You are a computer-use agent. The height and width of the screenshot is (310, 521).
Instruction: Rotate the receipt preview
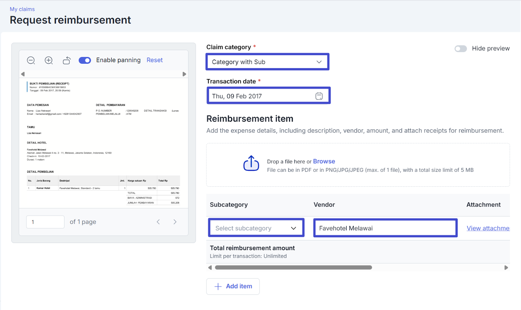click(67, 60)
